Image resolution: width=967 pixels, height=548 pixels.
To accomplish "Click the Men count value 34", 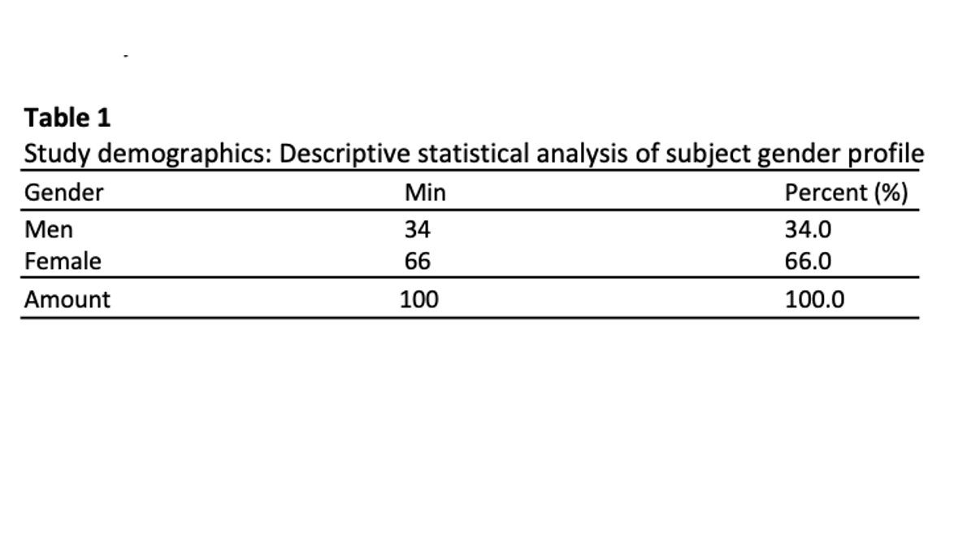I will (417, 230).
